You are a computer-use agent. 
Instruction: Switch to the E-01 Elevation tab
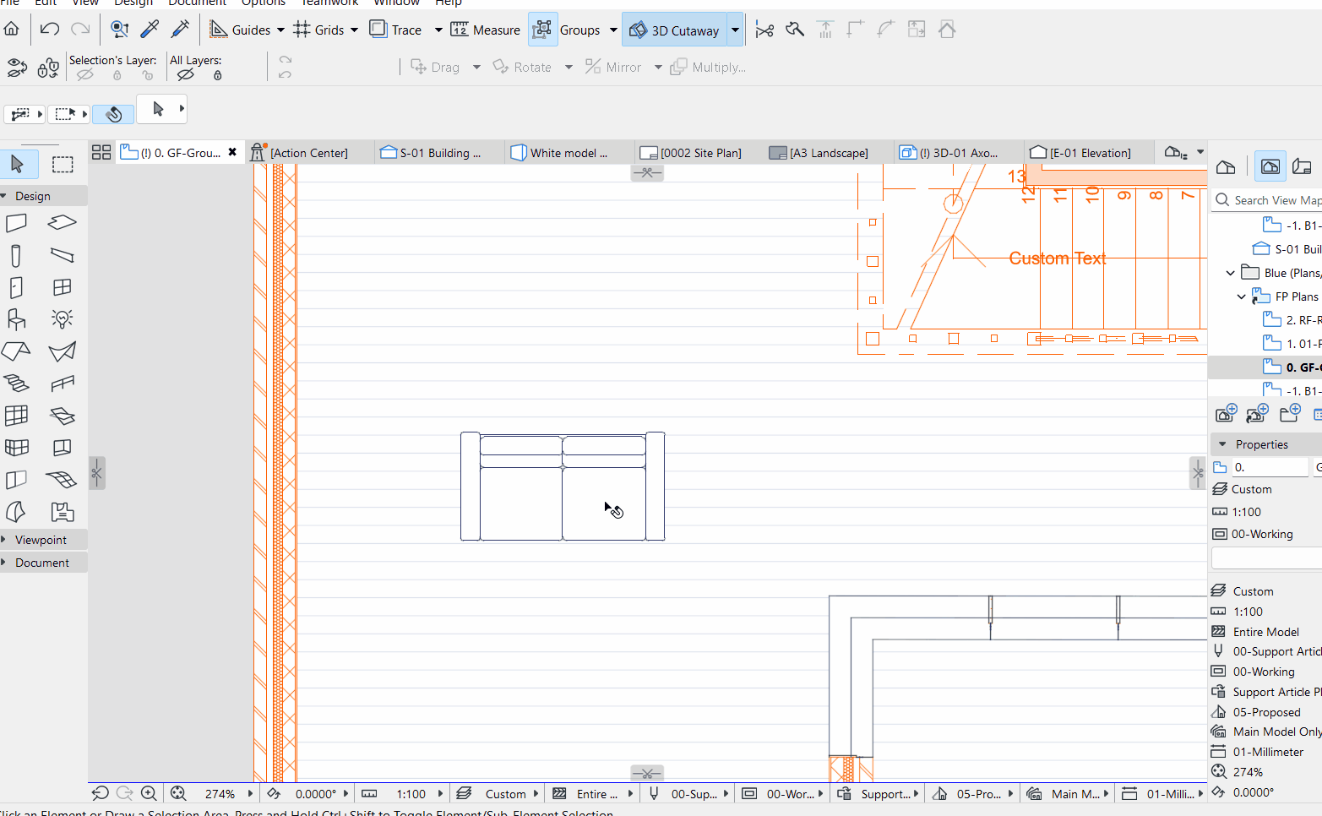(x=1090, y=153)
